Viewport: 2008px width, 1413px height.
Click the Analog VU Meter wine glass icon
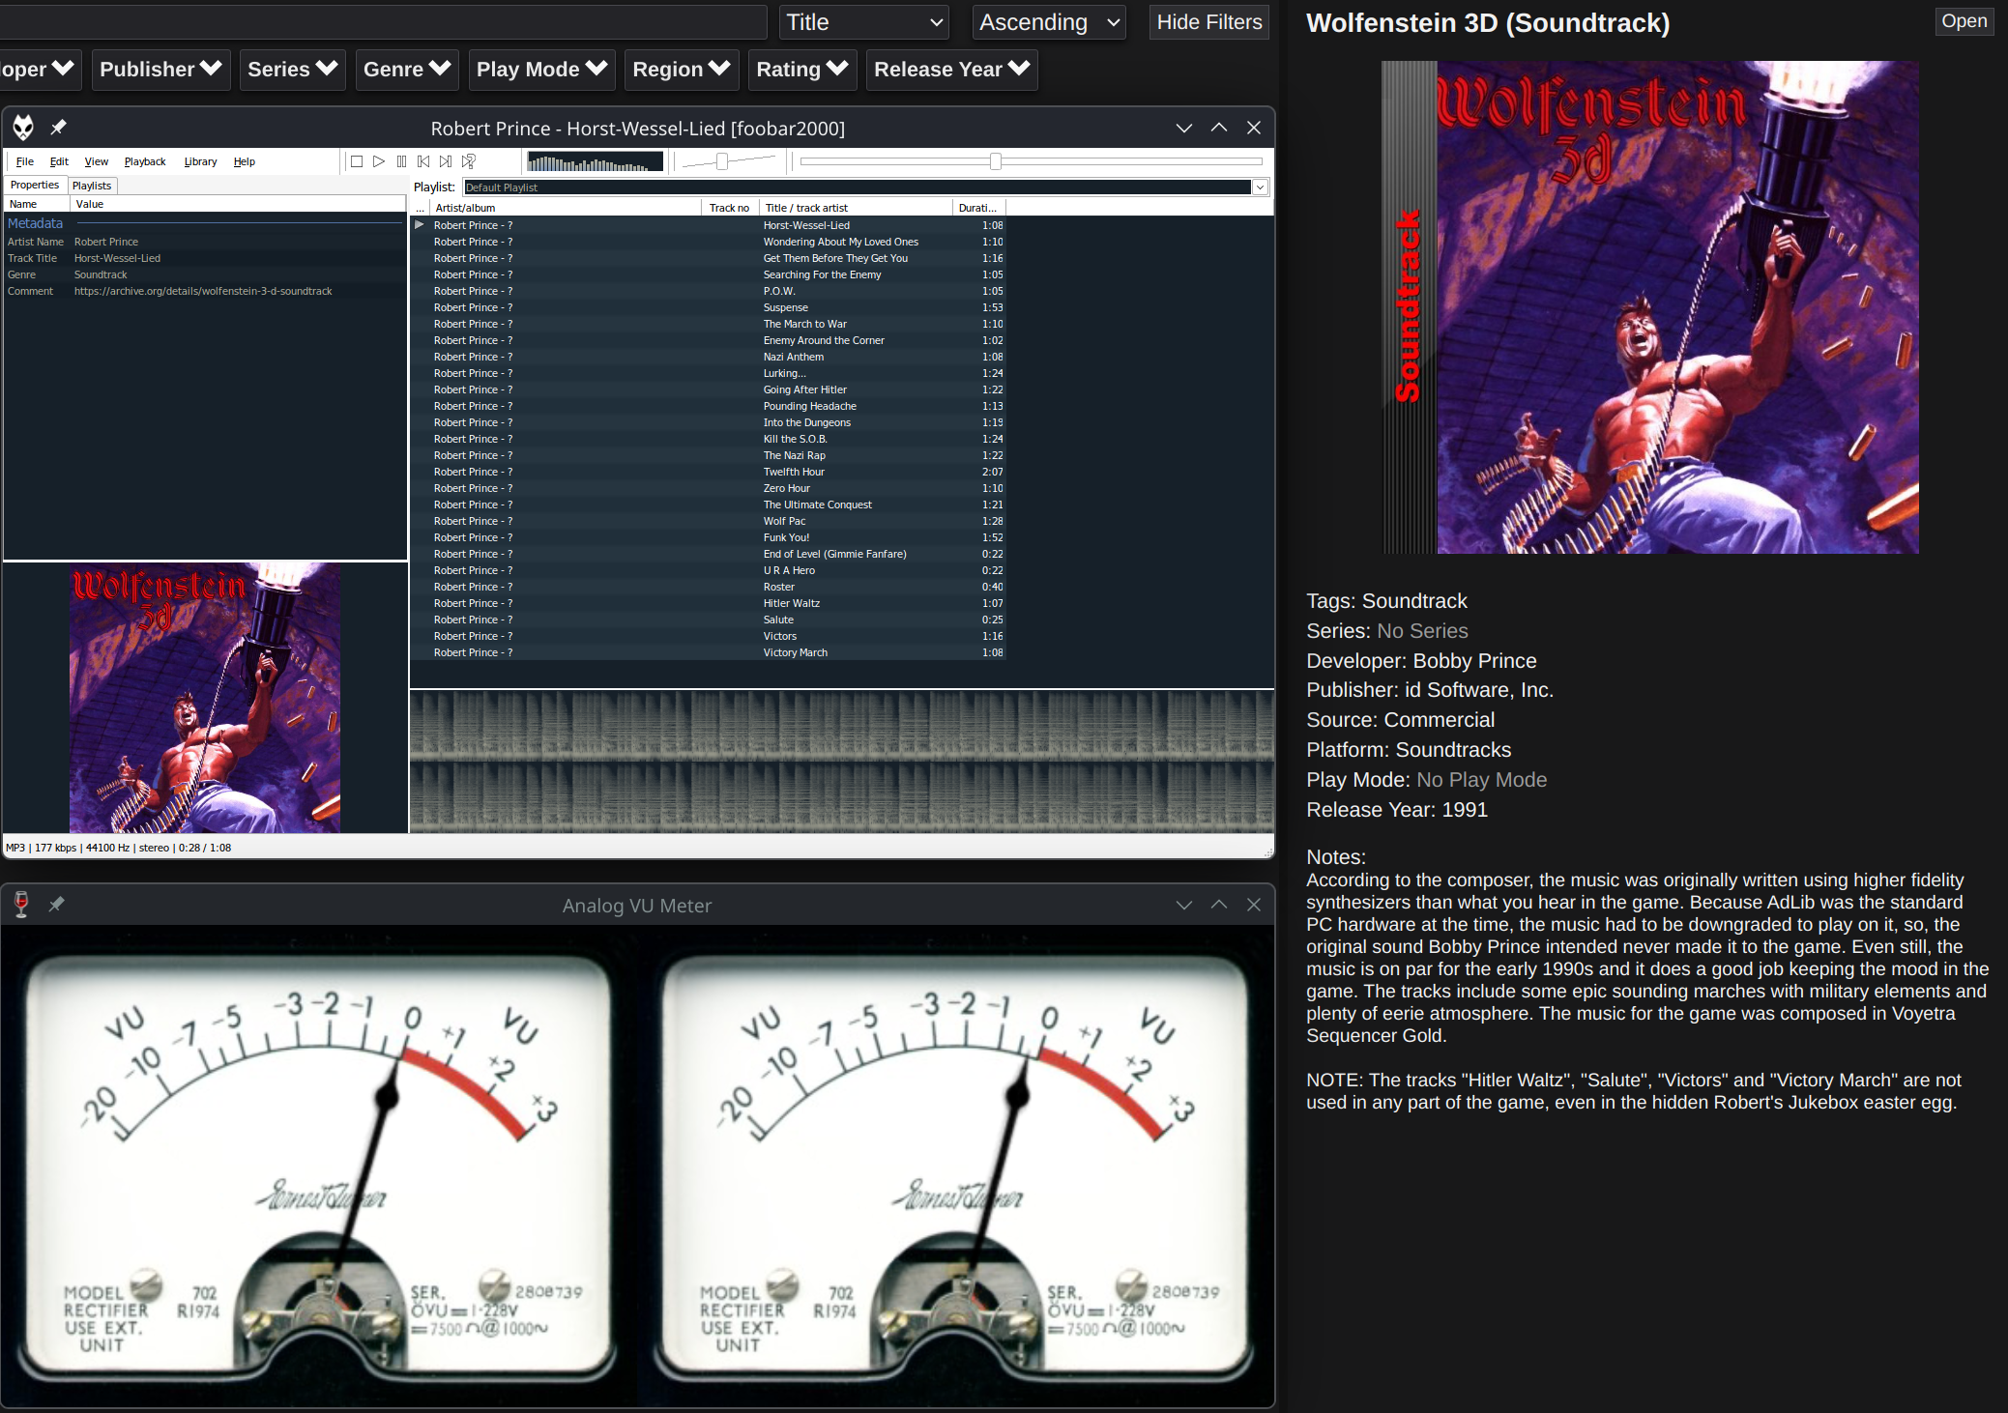click(21, 905)
